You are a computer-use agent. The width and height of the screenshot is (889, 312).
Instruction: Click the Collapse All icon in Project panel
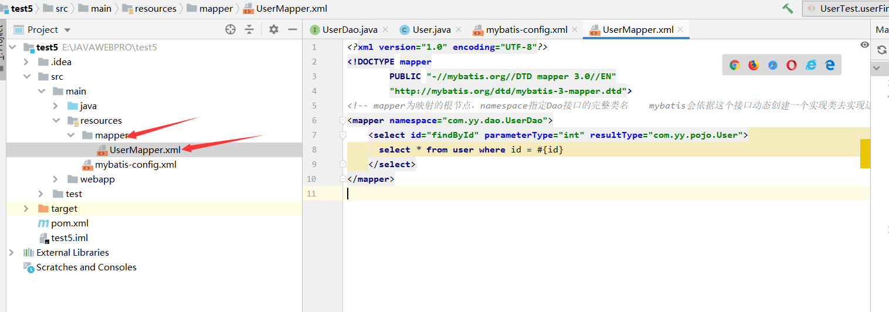(249, 29)
